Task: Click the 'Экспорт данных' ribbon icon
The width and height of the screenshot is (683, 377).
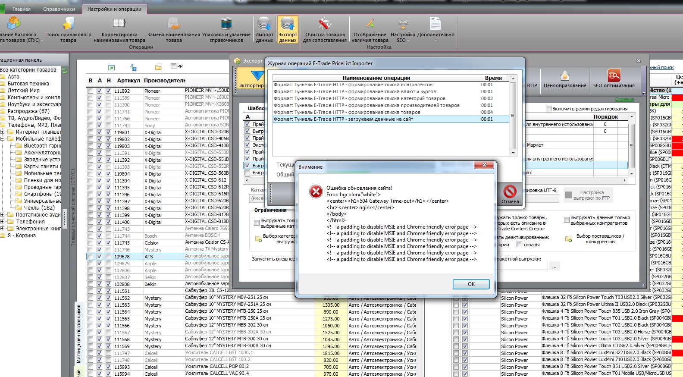Action: [x=288, y=23]
